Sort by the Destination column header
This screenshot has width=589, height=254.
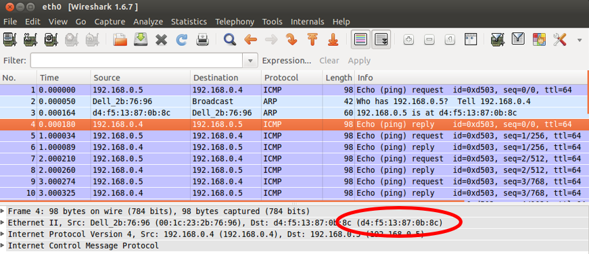click(226, 78)
